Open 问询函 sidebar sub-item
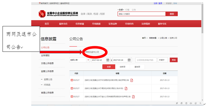The image size is (210, 107). coord(47,85)
